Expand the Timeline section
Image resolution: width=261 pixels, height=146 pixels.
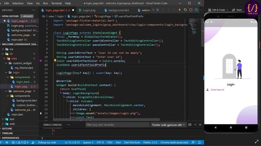[7, 133]
